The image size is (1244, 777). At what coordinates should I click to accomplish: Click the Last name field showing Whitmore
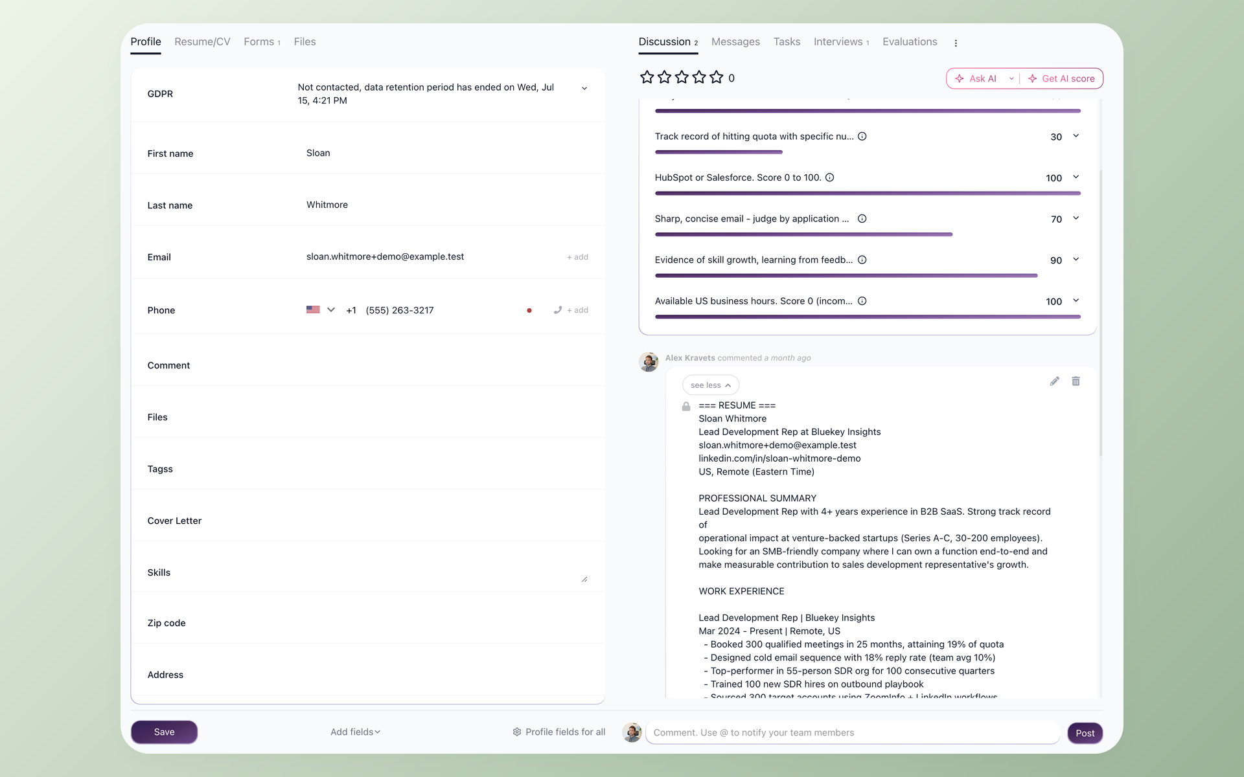[446, 205]
